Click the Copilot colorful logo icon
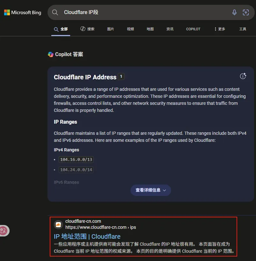 click(51, 54)
